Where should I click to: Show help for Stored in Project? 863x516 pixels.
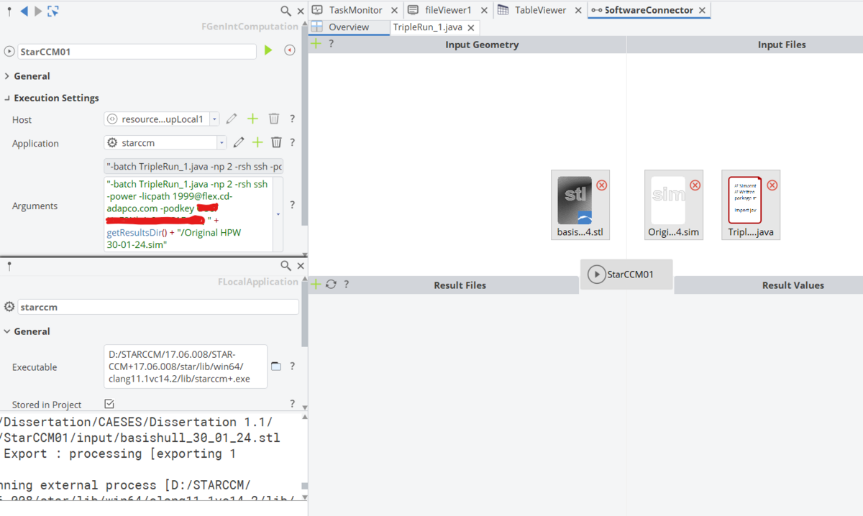(x=293, y=404)
